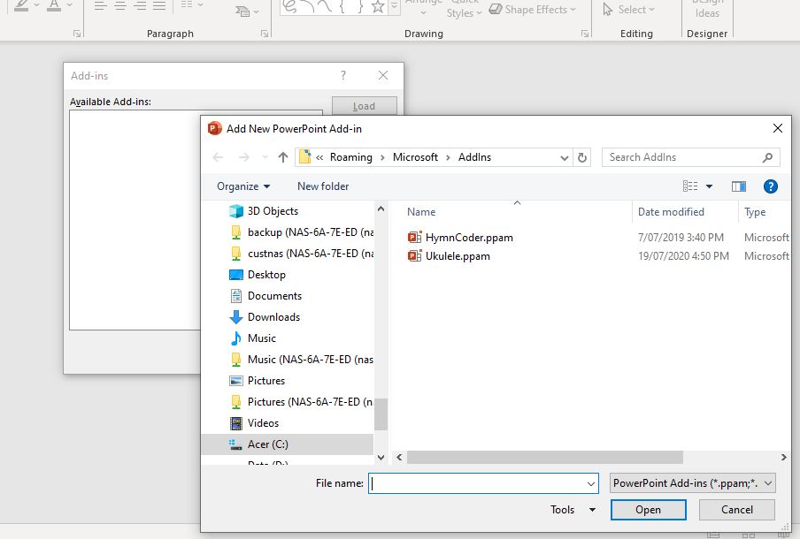Click navigation pane scroll up arrow
Screen dimensions: 800x539
[x=381, y=209]
